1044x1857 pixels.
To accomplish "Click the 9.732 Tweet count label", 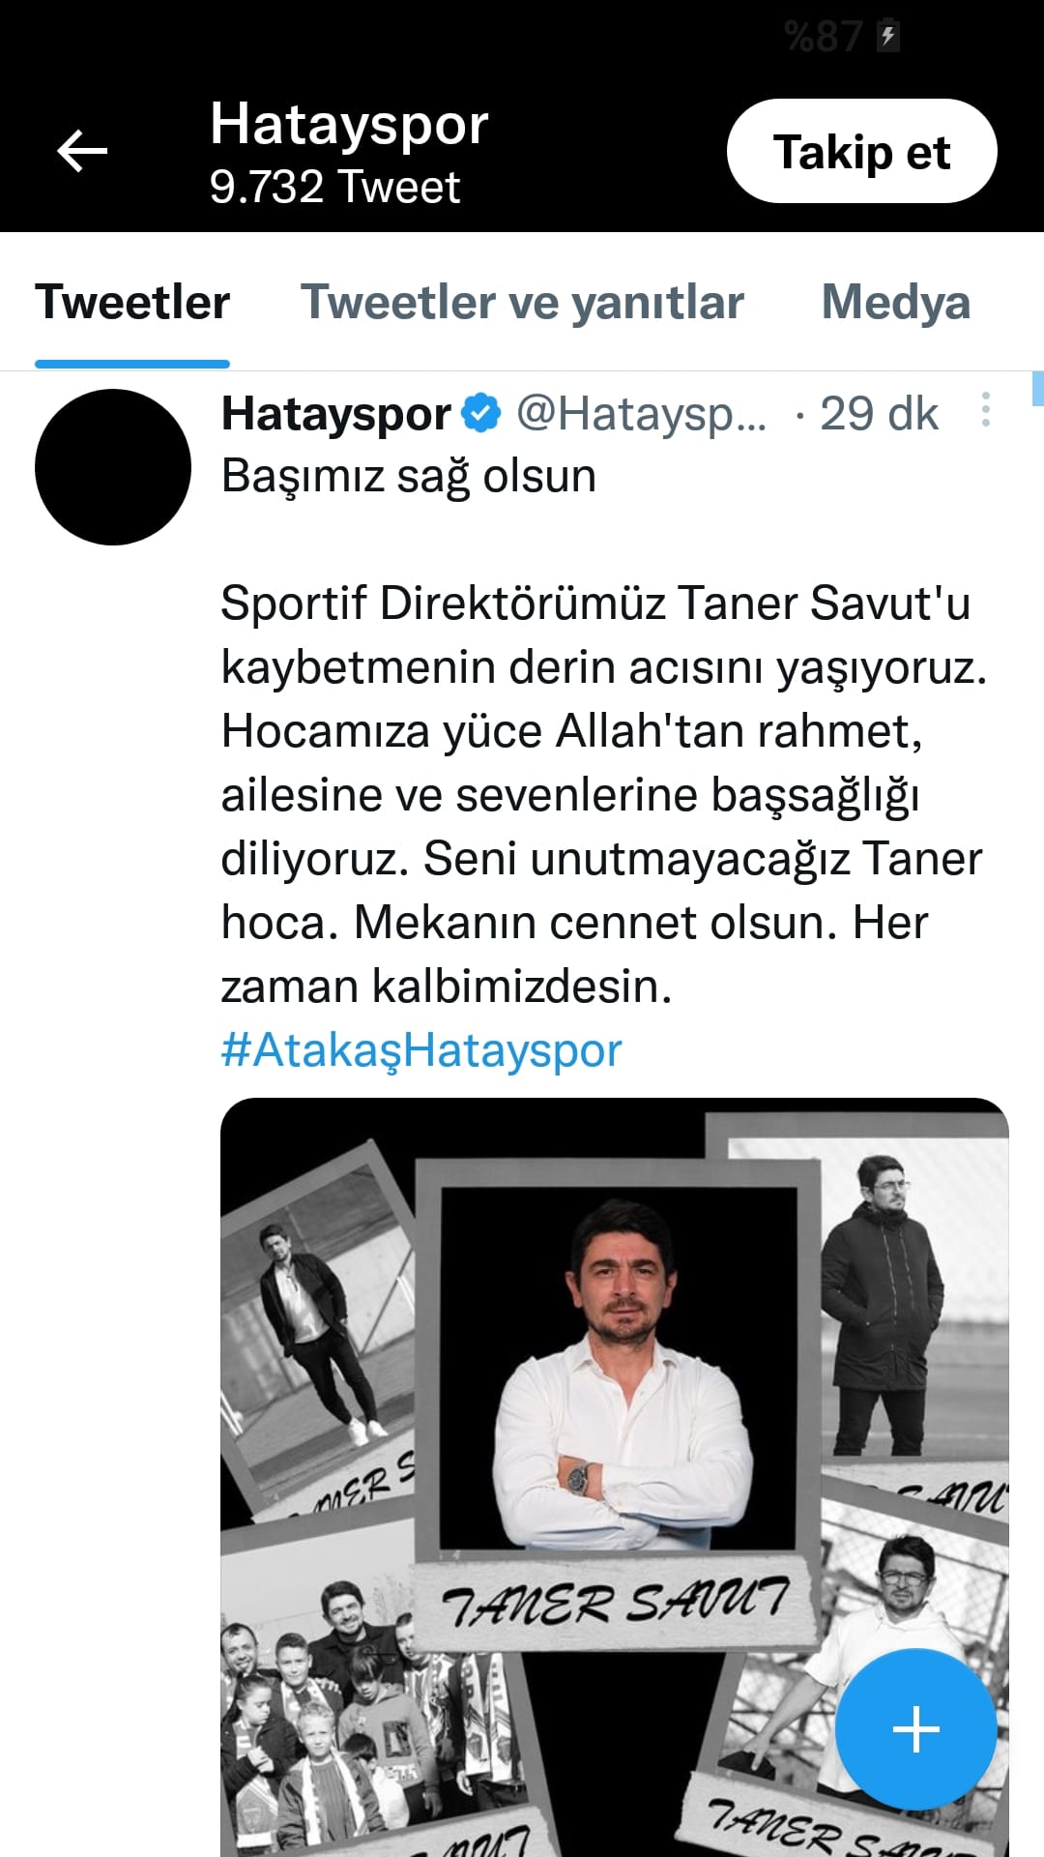I will click(x=335, y=187).
